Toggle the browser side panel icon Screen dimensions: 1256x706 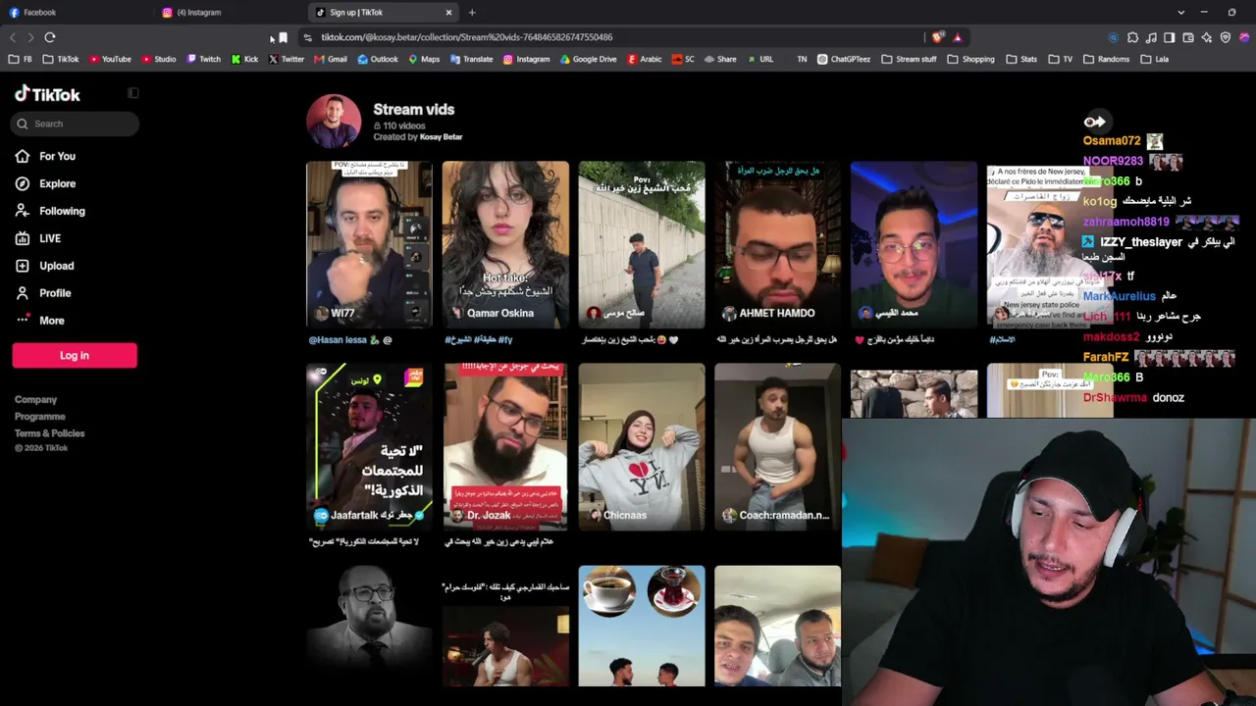click(x=1170, y=37)
